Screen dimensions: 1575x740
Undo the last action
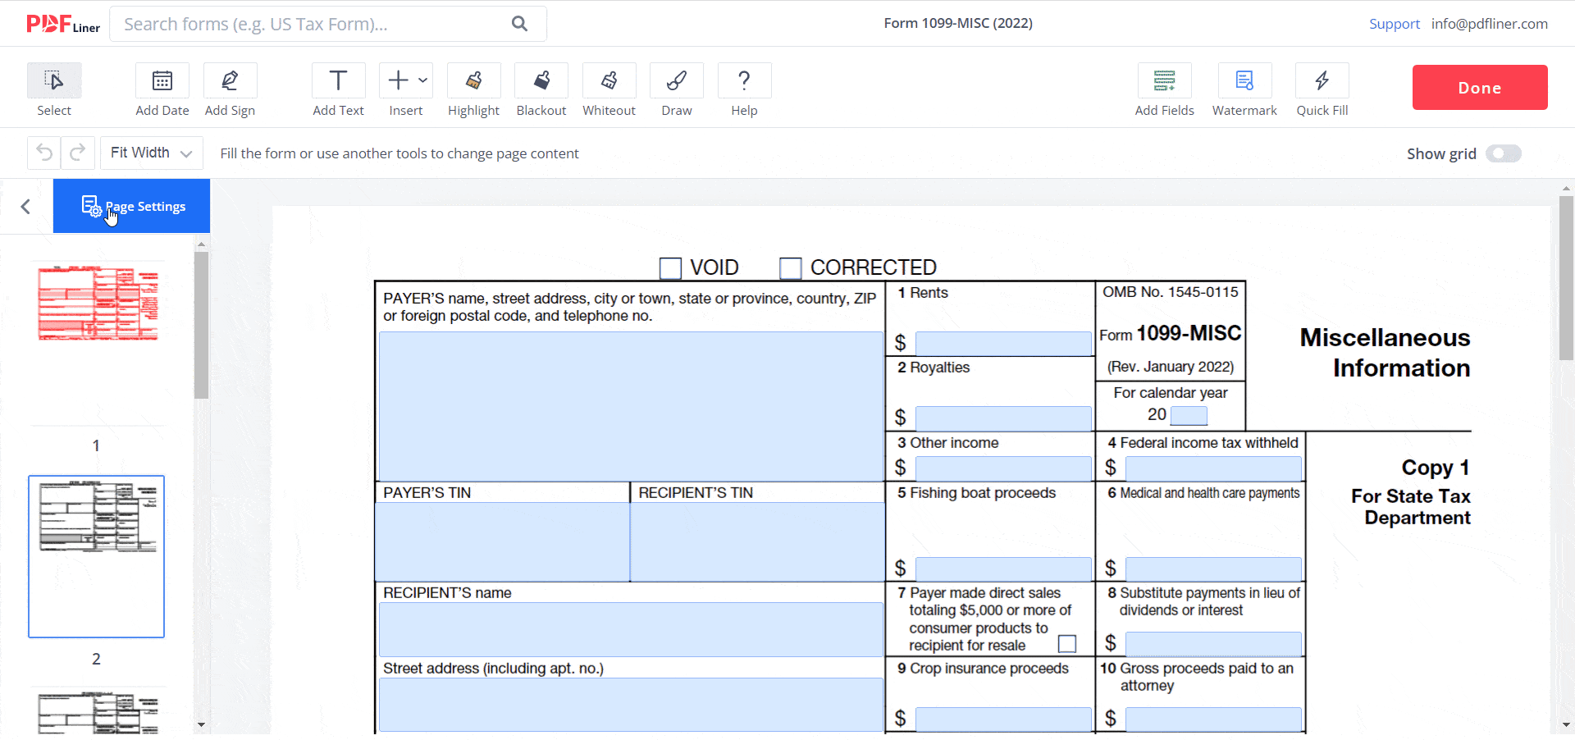click(x=44, y=153)
